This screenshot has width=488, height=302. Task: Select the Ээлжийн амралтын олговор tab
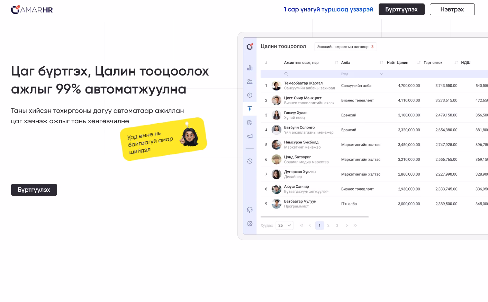click(345, 47)
